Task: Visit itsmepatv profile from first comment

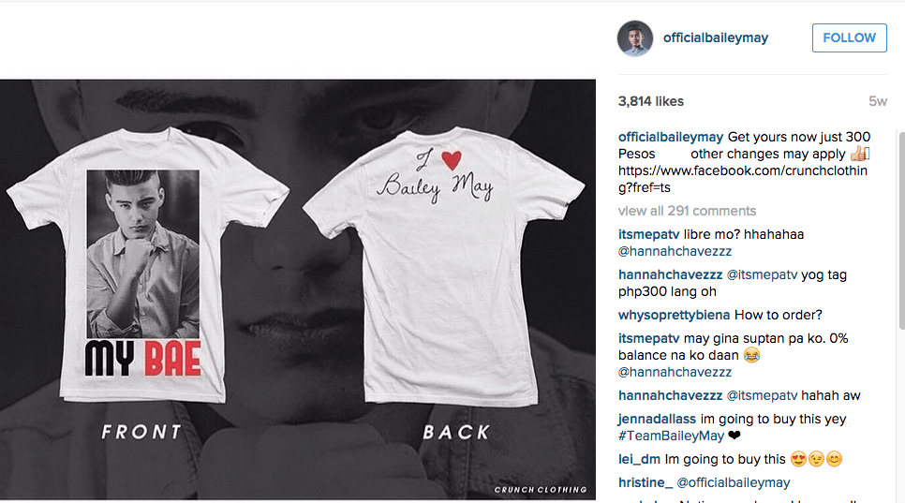Action: (648, 235)
